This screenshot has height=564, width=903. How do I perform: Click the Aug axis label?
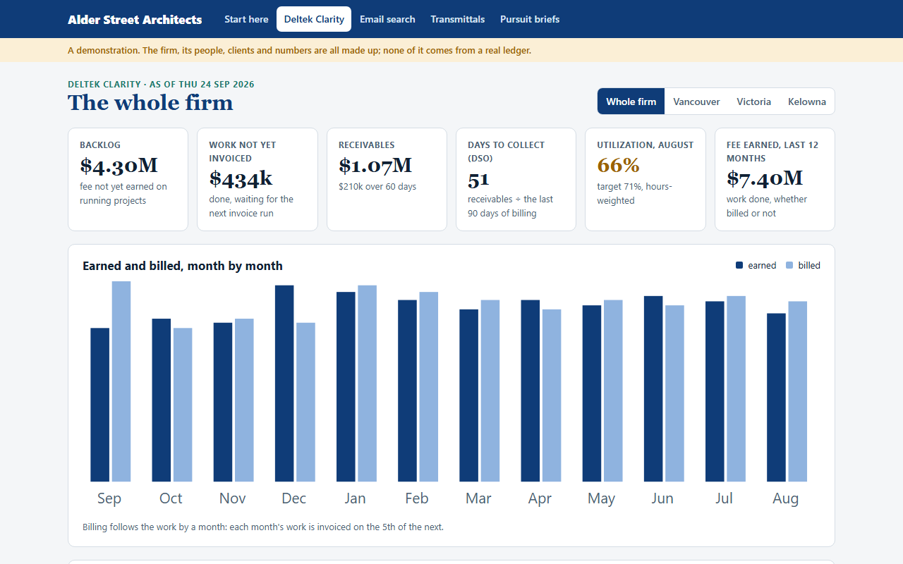786,498
